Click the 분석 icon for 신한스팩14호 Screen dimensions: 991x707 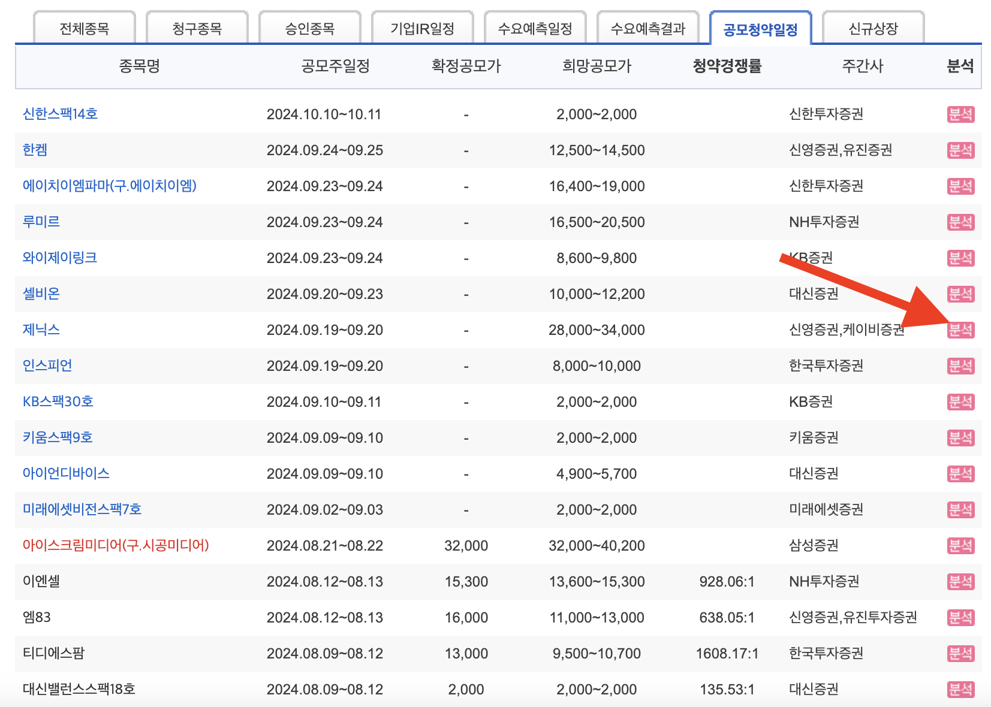960,114
